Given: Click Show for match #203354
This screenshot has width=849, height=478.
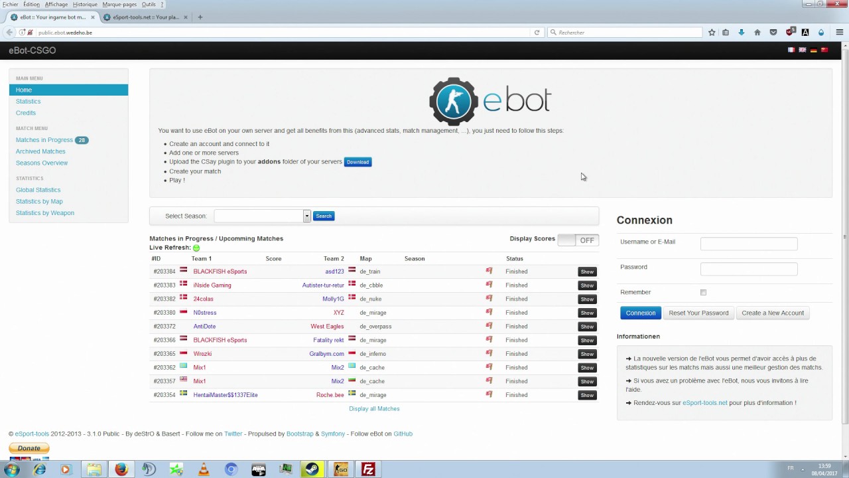Looking at the screenshot, I should [587, 395].
